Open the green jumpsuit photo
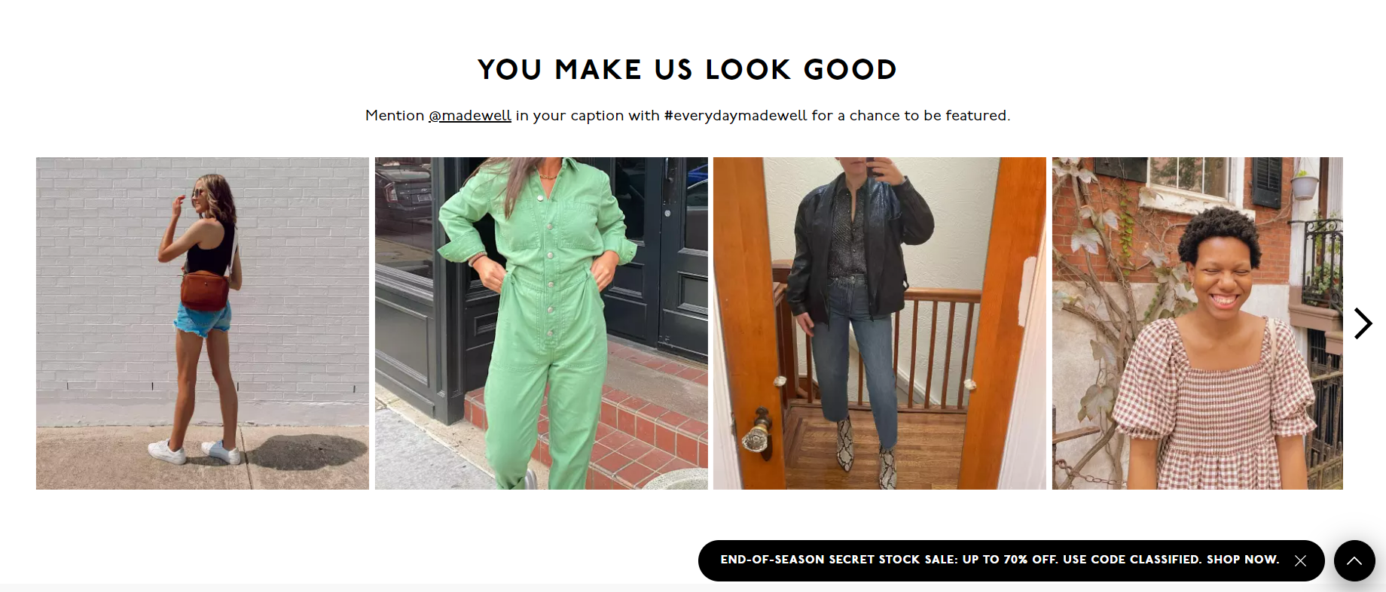 click(542, 323)
